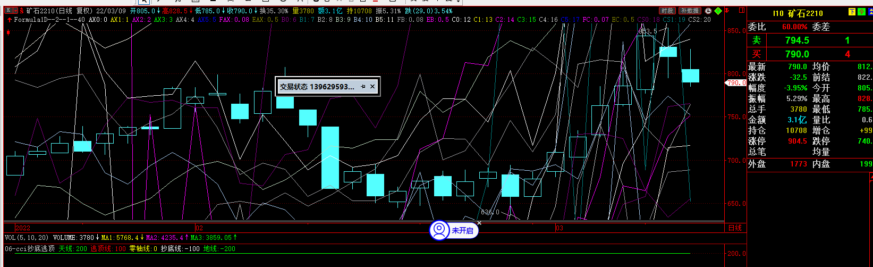873x267 pixels.
Task: Click the green lightning icon in quote panel
Action: point(860,12)
